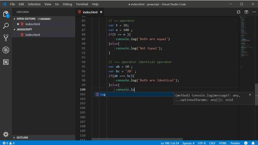Image resolution: width=258 pixels, height=145 pixels.
Task: Open the editor More Actions menu
Action: pos(254,12)
